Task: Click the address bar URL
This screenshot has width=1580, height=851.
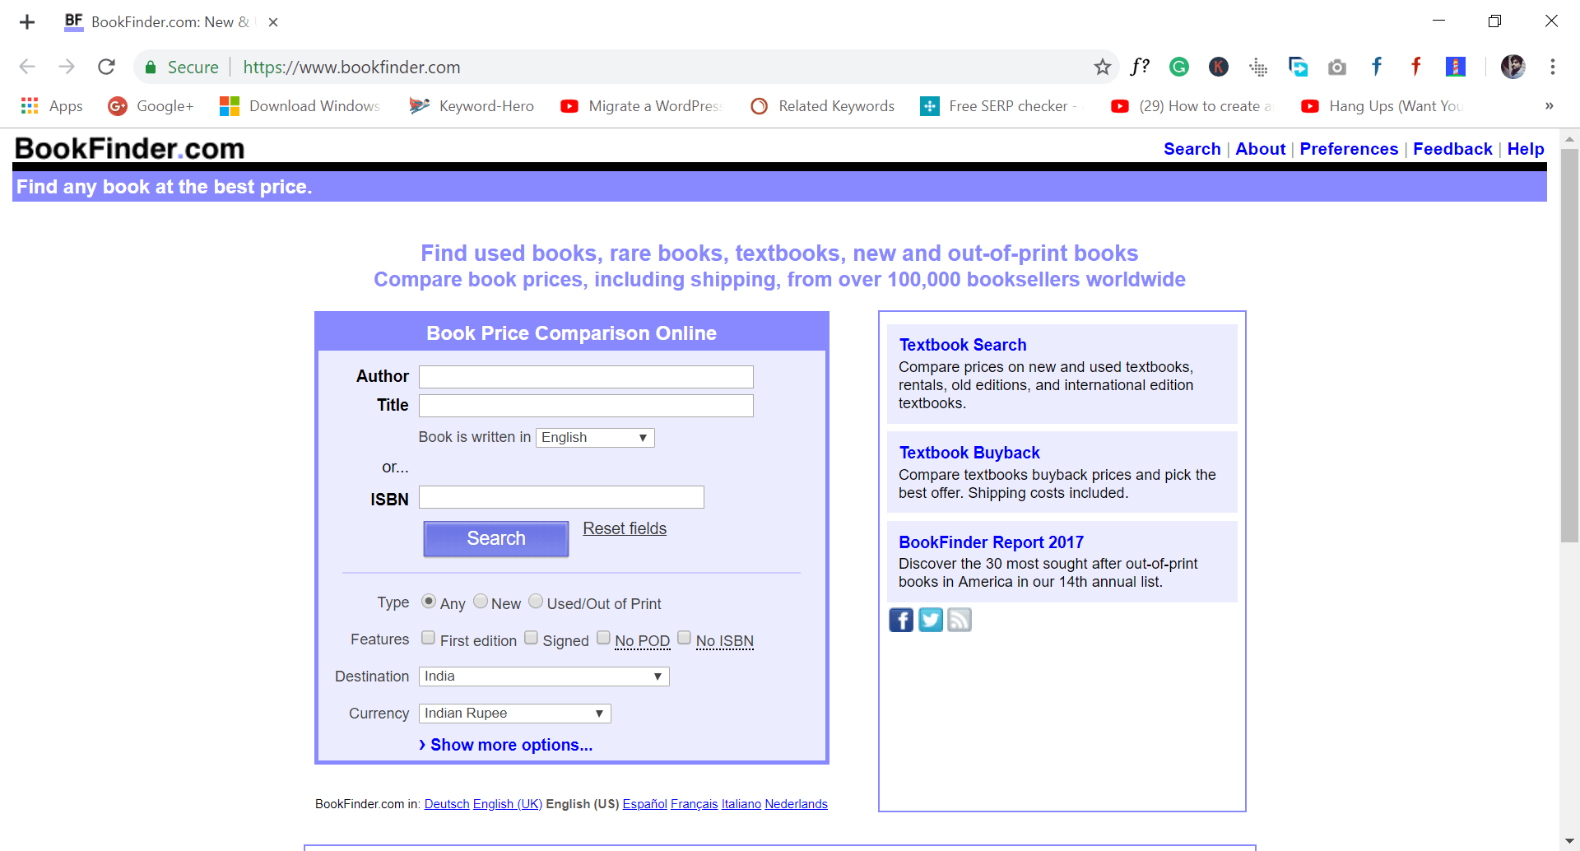Action: tap(351, 67)
